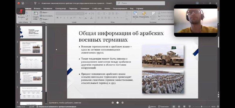235x108 pixels.
Task: Open the font size combo box
Action: [x=81, y=13]
